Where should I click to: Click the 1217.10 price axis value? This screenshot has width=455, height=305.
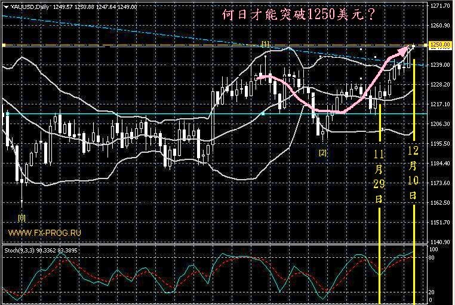(x=440, y=104)
